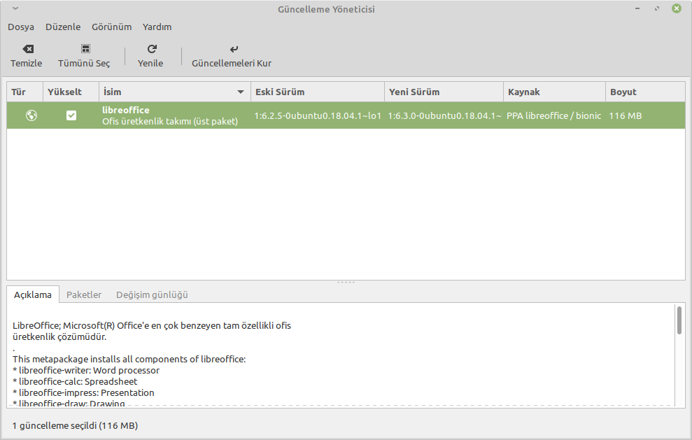692x440 pixels.
Task: Click the Yükselt column header
Action: [x=71, y=92]
